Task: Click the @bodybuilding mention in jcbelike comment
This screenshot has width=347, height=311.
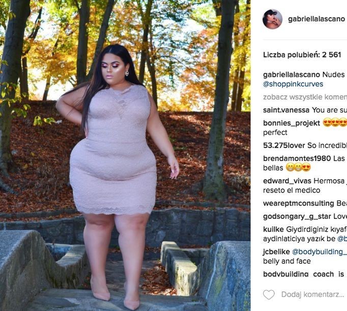Action: pyautogui.click(x=320, y=252)
